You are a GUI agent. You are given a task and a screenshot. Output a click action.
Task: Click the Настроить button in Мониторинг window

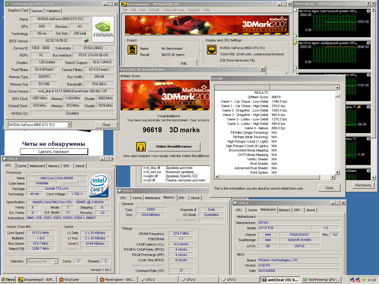click(x=363, y=185)
